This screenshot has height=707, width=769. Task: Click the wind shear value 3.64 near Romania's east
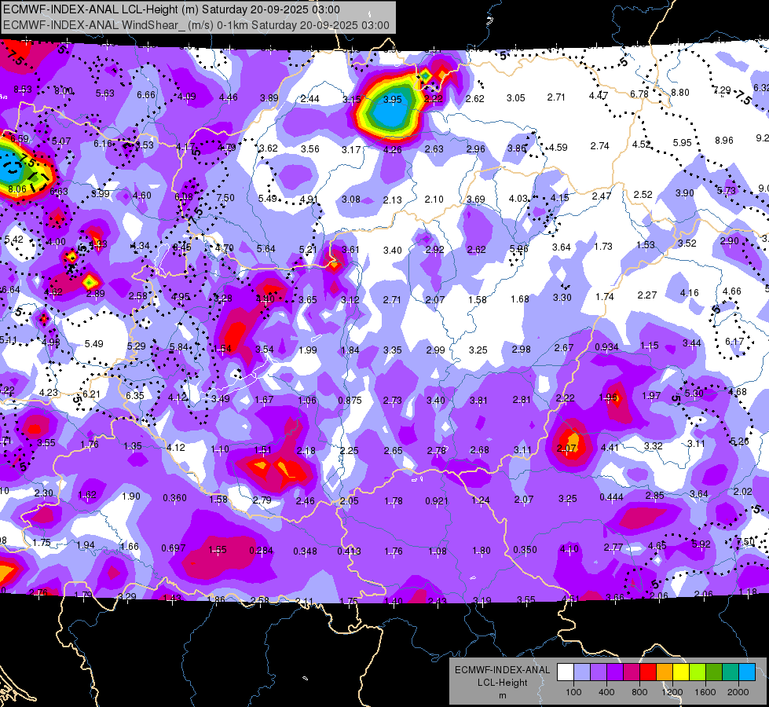pos(699,493)
